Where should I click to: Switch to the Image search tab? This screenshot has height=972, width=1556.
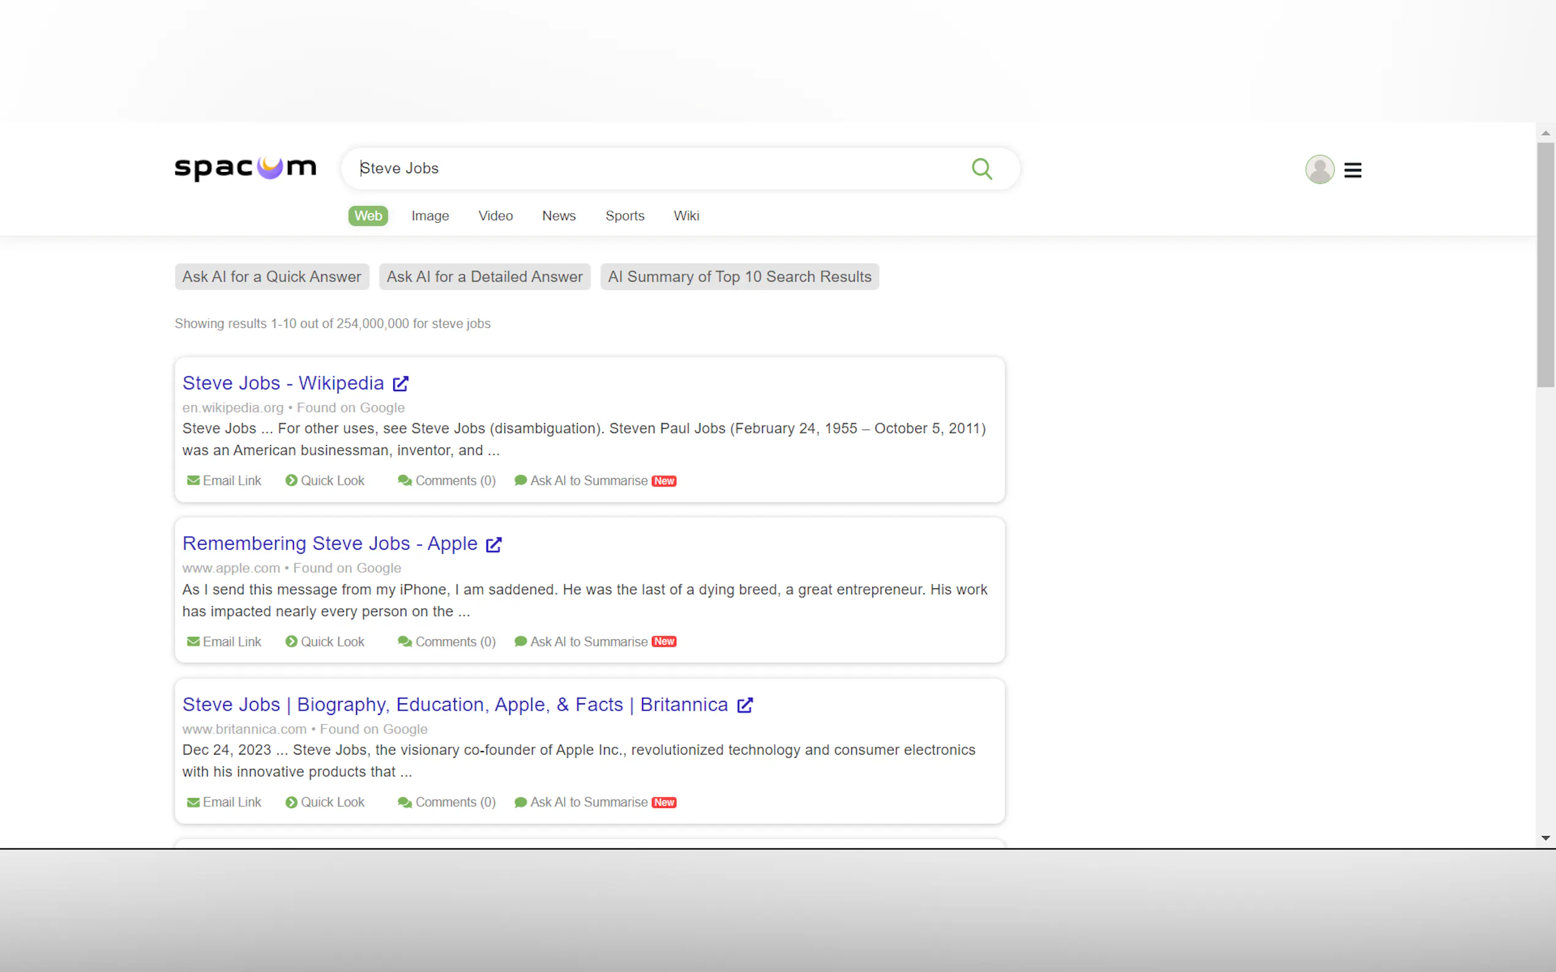click(x=429, y=216)
